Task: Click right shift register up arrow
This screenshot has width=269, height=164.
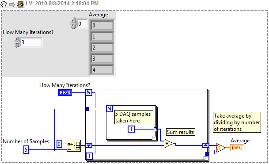Action: coord(206,145)
